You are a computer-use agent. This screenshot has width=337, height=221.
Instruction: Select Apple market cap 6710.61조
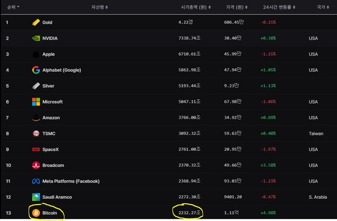(189, 54)
